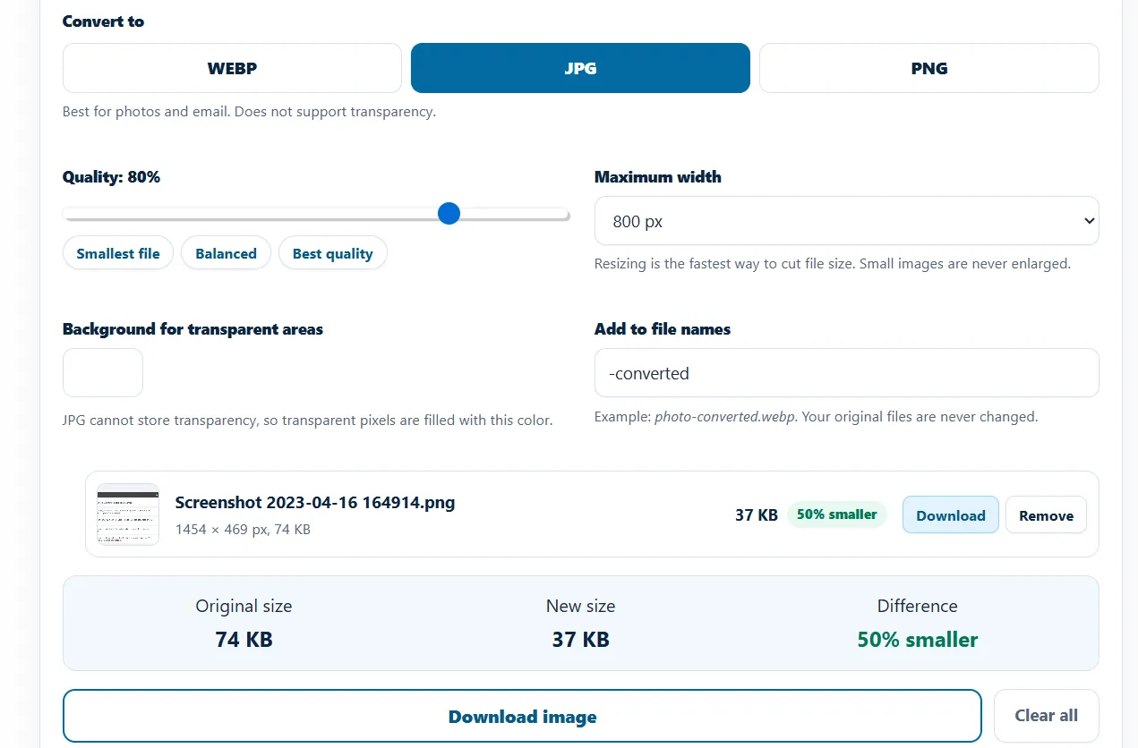Image resolution: width=1138 pixels, height=748 pixels.
Task: Clear all uploaded images
Action: click(x=1047, y=716)
